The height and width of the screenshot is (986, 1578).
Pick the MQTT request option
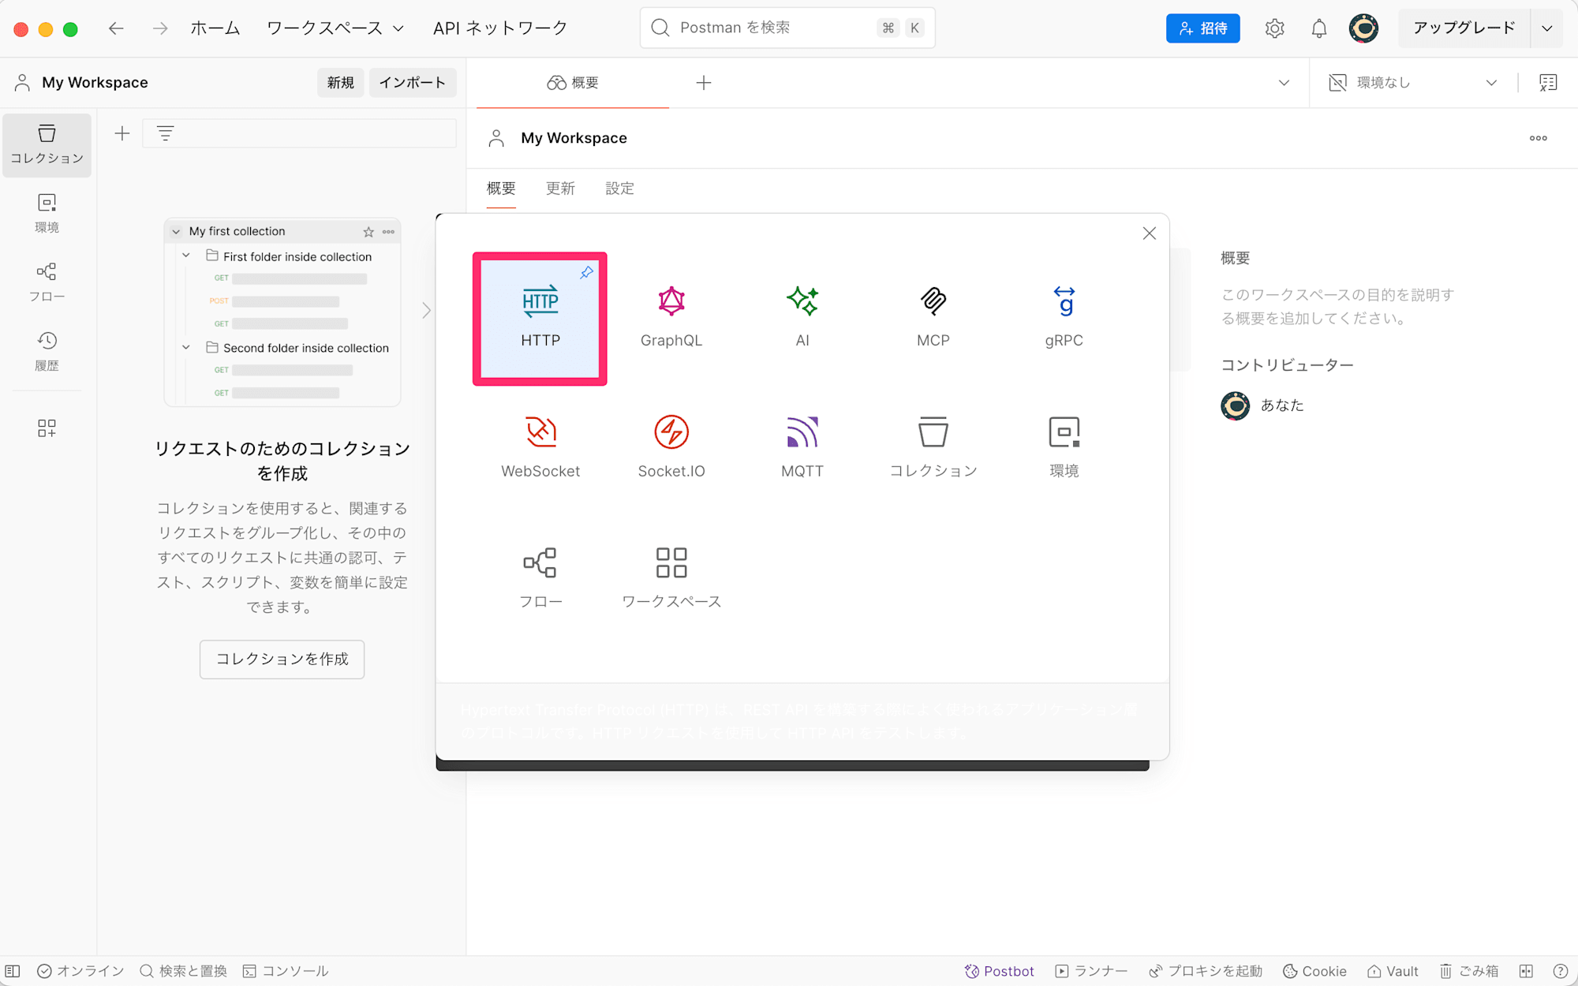coord(802,449)
